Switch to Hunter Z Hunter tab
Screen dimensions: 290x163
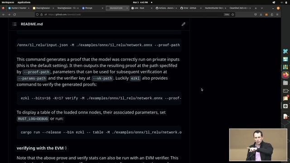pyautogui.click(x=19, y=8)
